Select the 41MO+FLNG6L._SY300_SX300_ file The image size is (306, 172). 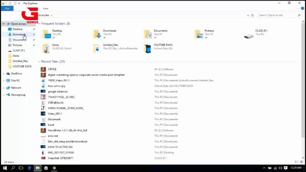(66, 108)
